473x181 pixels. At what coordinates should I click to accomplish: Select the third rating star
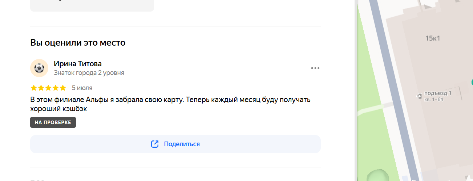[x=48, y=88]
